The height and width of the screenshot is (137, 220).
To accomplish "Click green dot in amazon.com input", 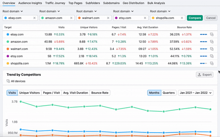I will click(43, 18).
